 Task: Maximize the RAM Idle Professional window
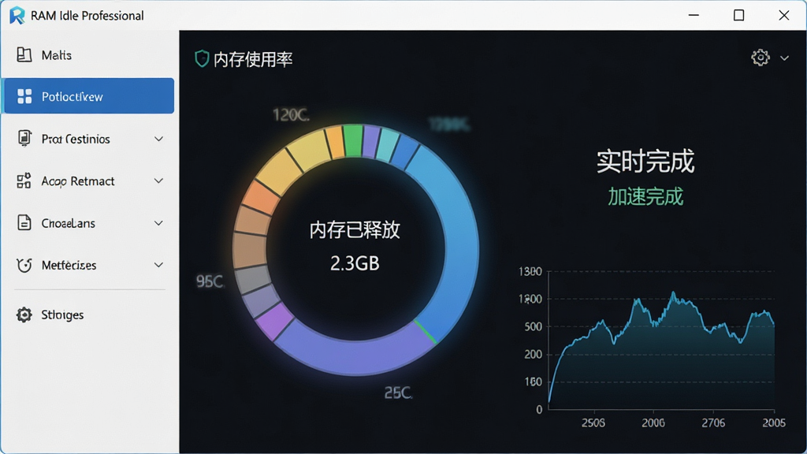(738, 16)
